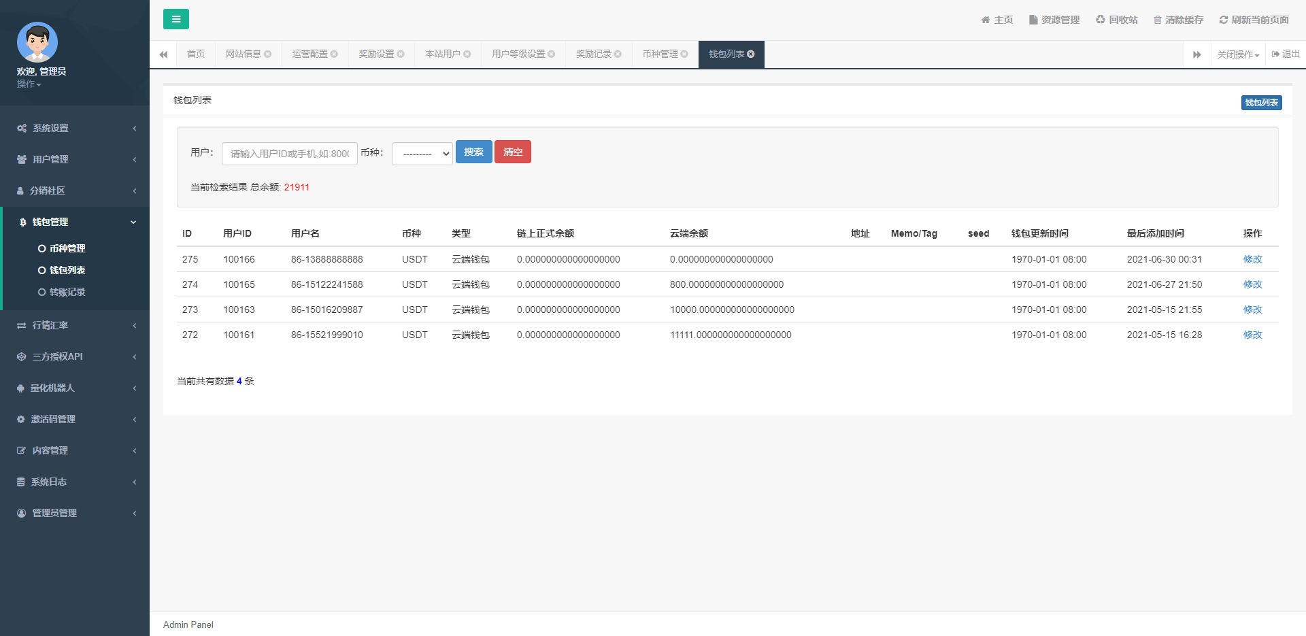Close the 钱包列表 tab

(x=751, y=54)
